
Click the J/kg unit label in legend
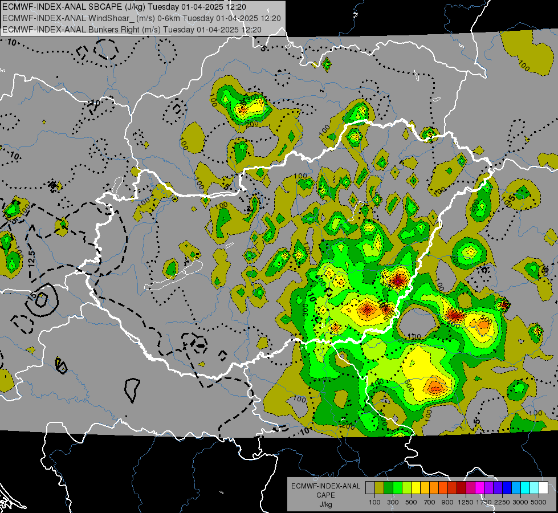[x=325, y=504]
